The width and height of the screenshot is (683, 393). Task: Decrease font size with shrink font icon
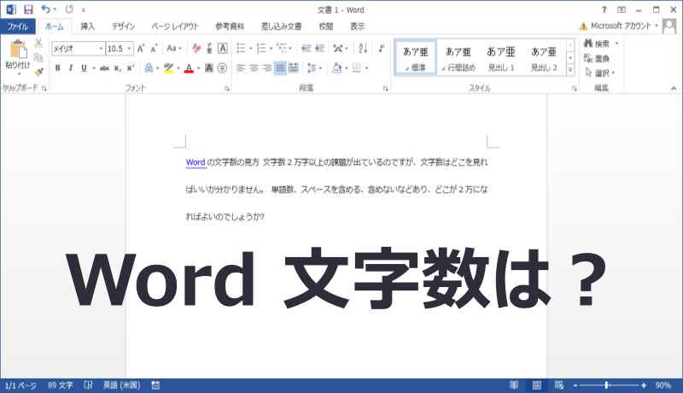pyautogui.click(x=154, y=49)
